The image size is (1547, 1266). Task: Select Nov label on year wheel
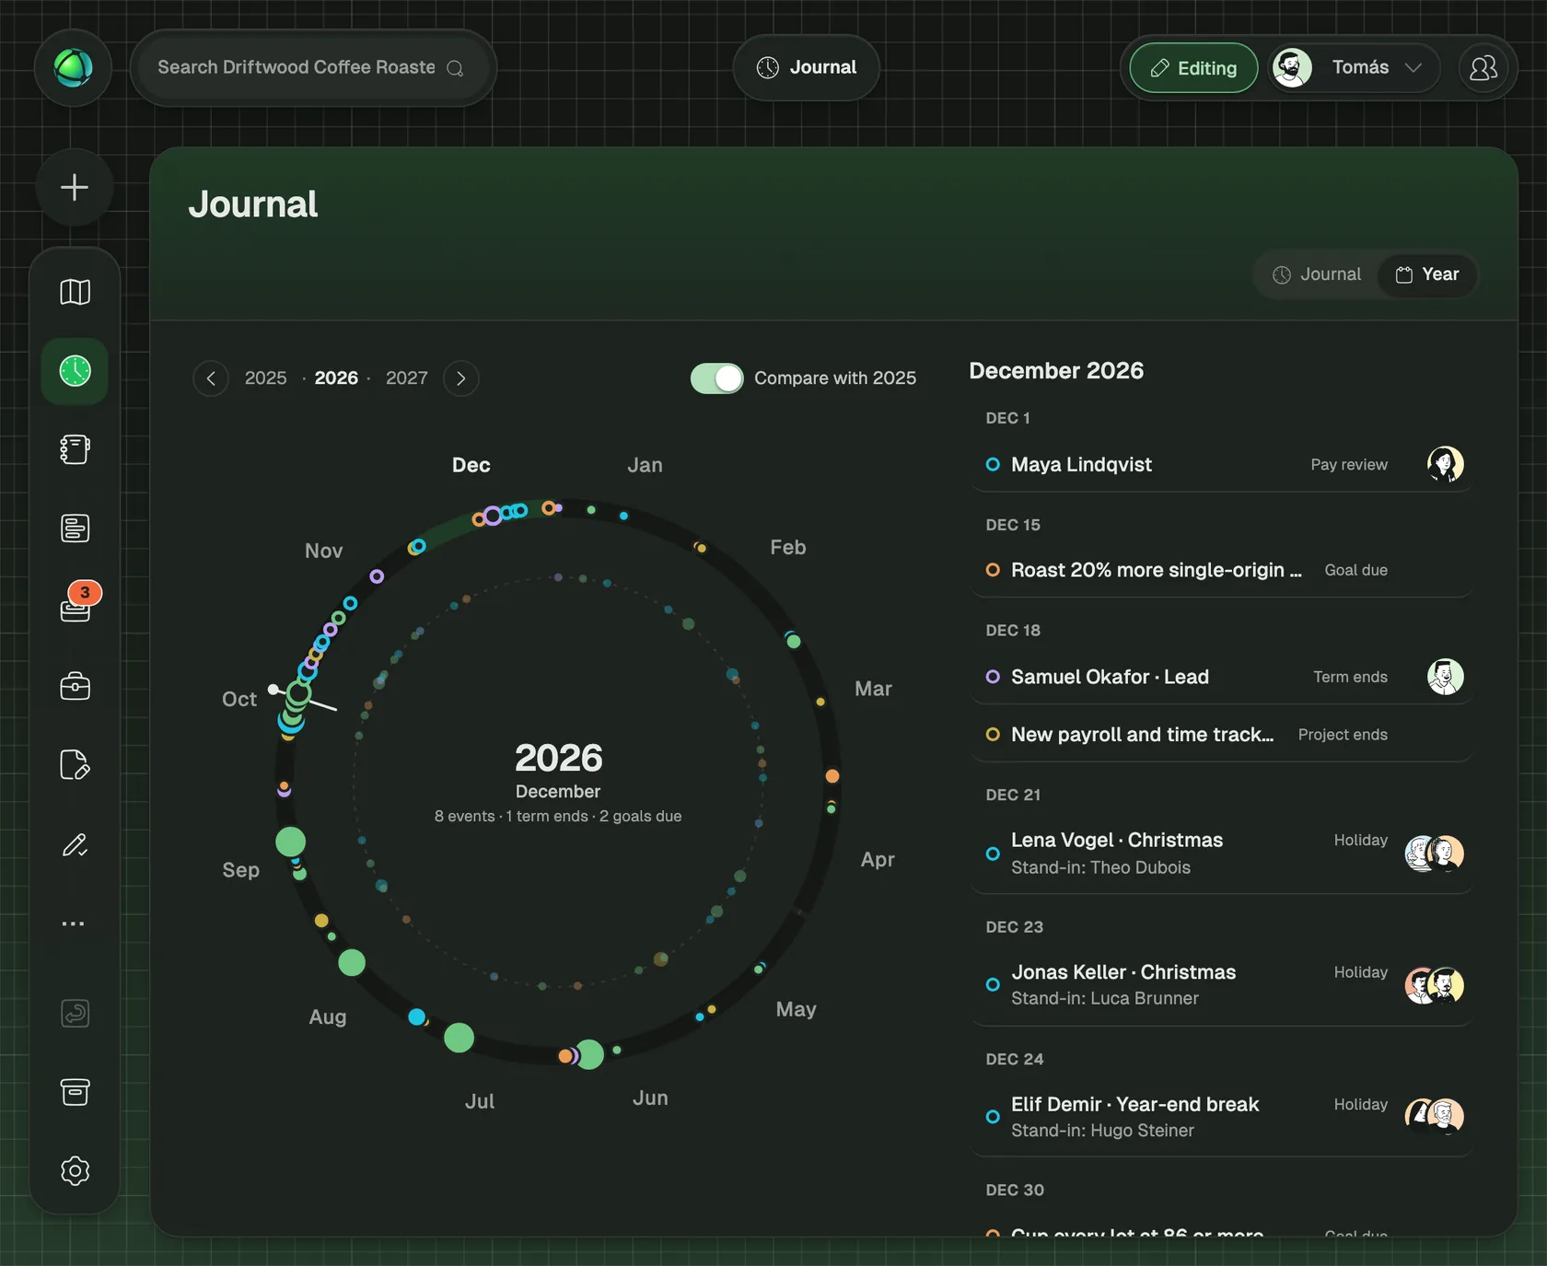[x=323, y=551]
